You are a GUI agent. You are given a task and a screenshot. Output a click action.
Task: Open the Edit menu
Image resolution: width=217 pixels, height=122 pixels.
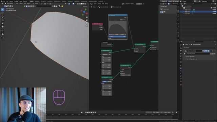(x=7, y=1)
